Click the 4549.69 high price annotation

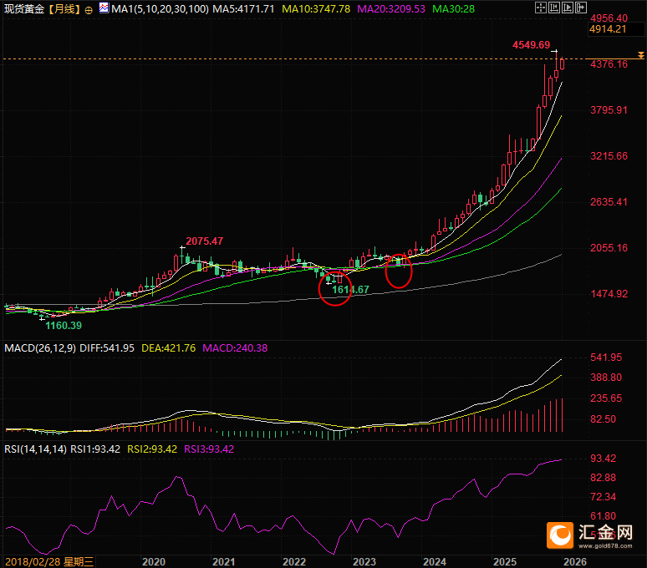point(531,44)
